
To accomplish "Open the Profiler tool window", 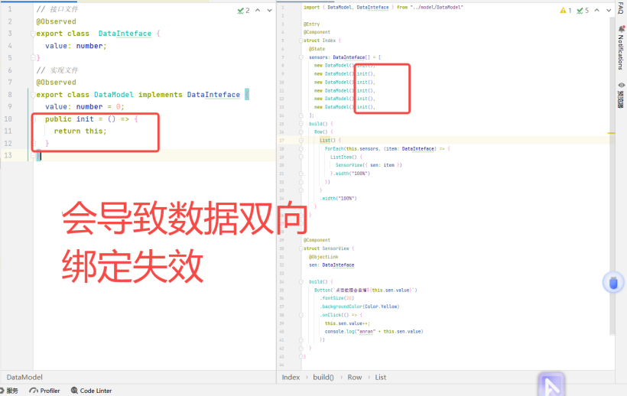I will tap(44, 391).
